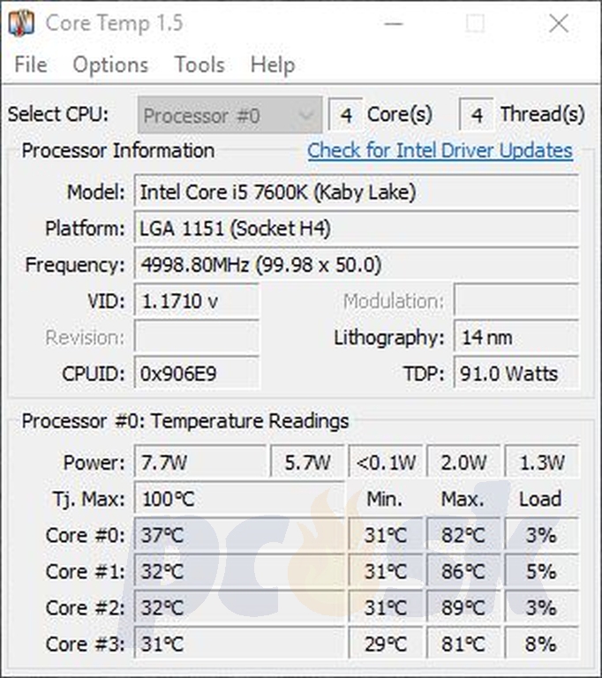Open the Options menu
This screenshot has width=602, height=678.
coord(110,64)
